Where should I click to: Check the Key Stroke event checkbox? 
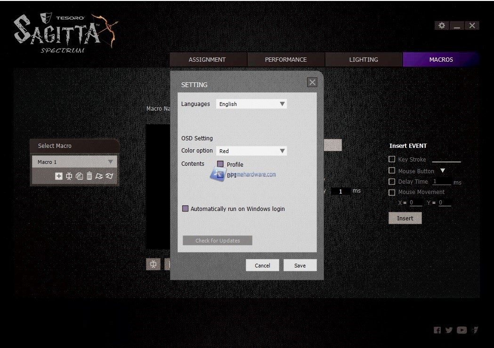click(x=392, y=160)
